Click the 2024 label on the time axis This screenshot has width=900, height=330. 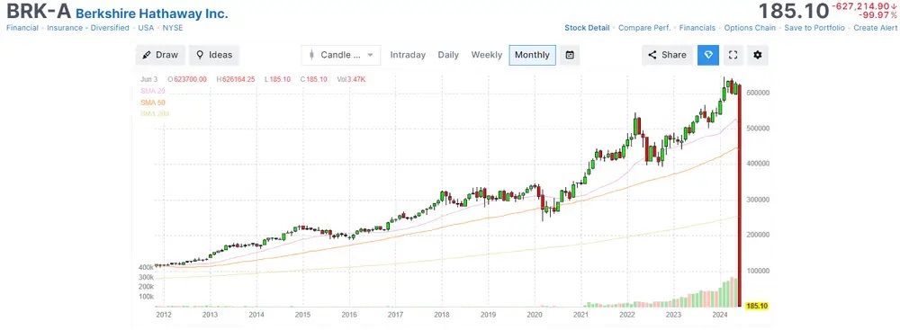point(720,315)
